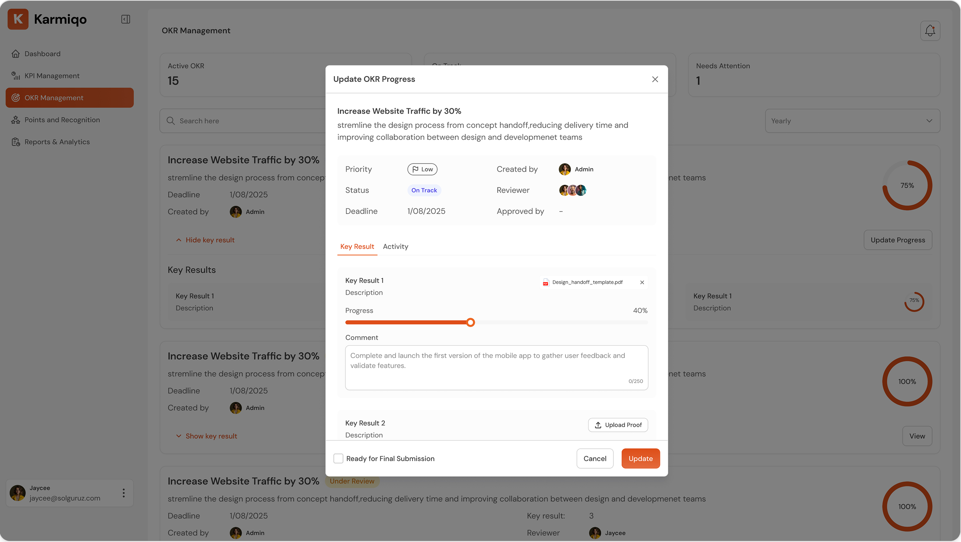Expand Show key result on second OKR
Viewport: 961px width, 542px height.
click(x=206, y=436)
